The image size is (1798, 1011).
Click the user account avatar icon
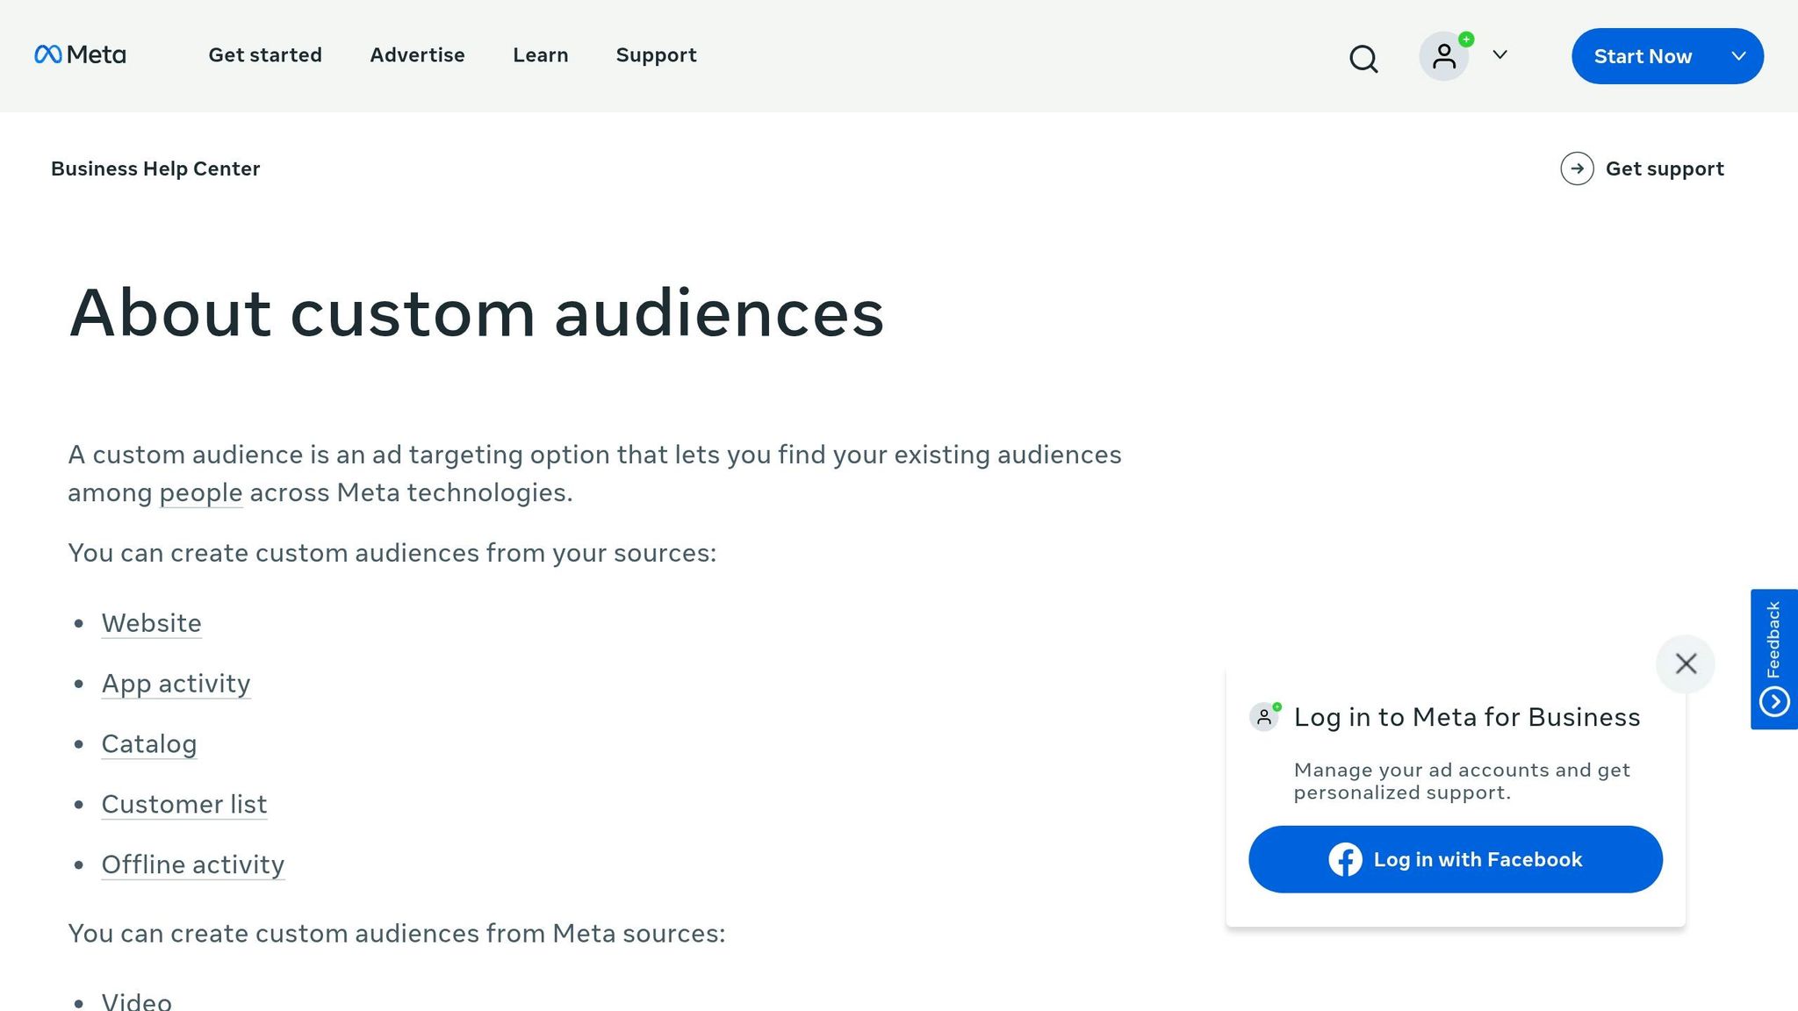pyautogui.click(x=1444, y=56)
